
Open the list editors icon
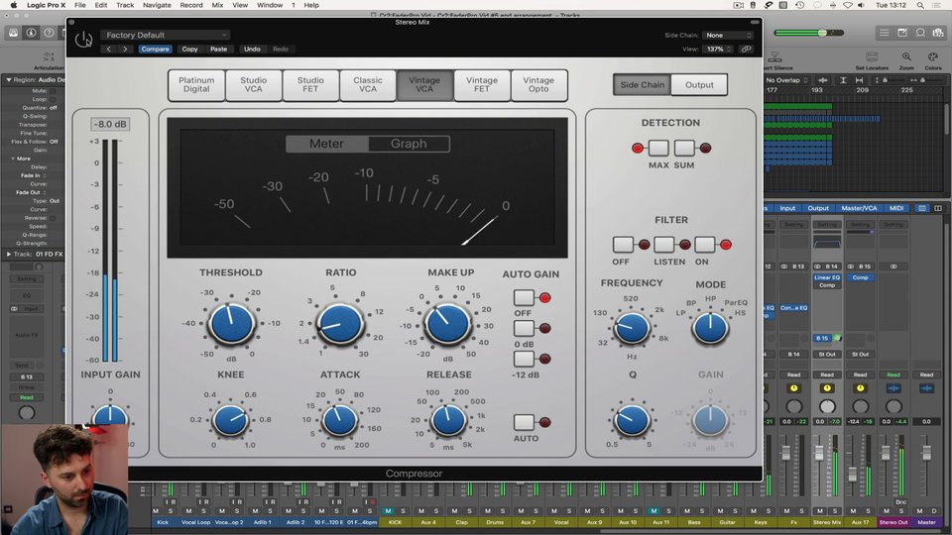pyautogui.click(x=885, y=33)
